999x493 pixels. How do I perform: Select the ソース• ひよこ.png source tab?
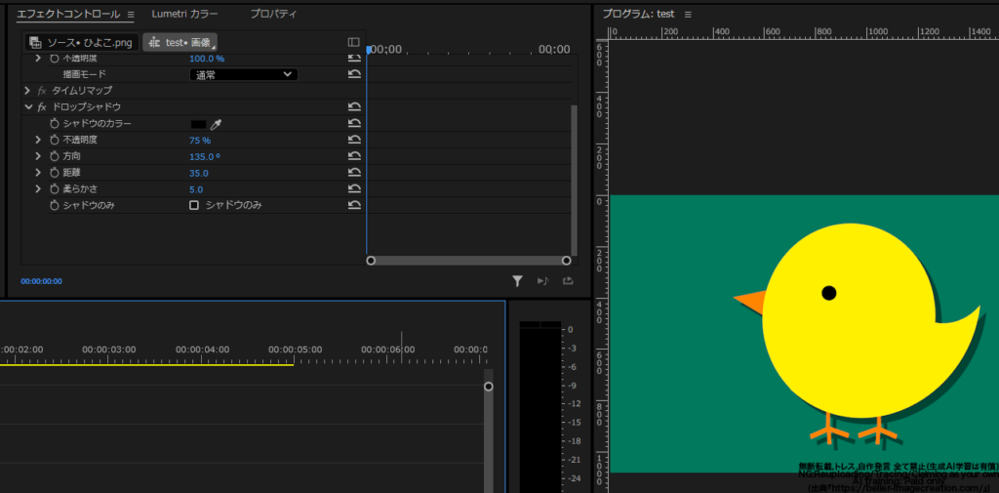[82, 43]
